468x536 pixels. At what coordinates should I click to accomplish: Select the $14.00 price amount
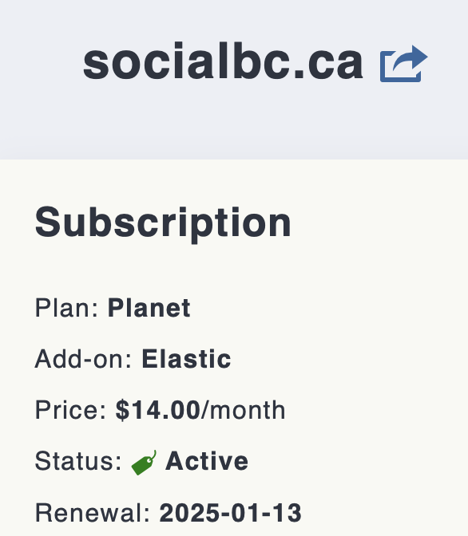(158, 410)
